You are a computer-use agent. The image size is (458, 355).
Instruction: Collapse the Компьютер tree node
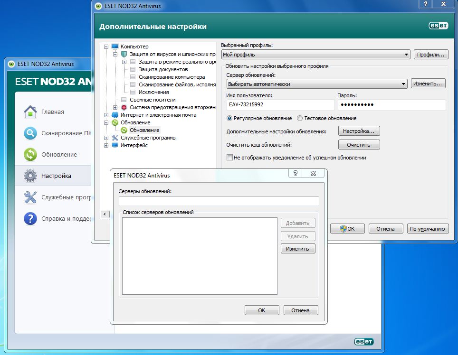tap(106, 47)
